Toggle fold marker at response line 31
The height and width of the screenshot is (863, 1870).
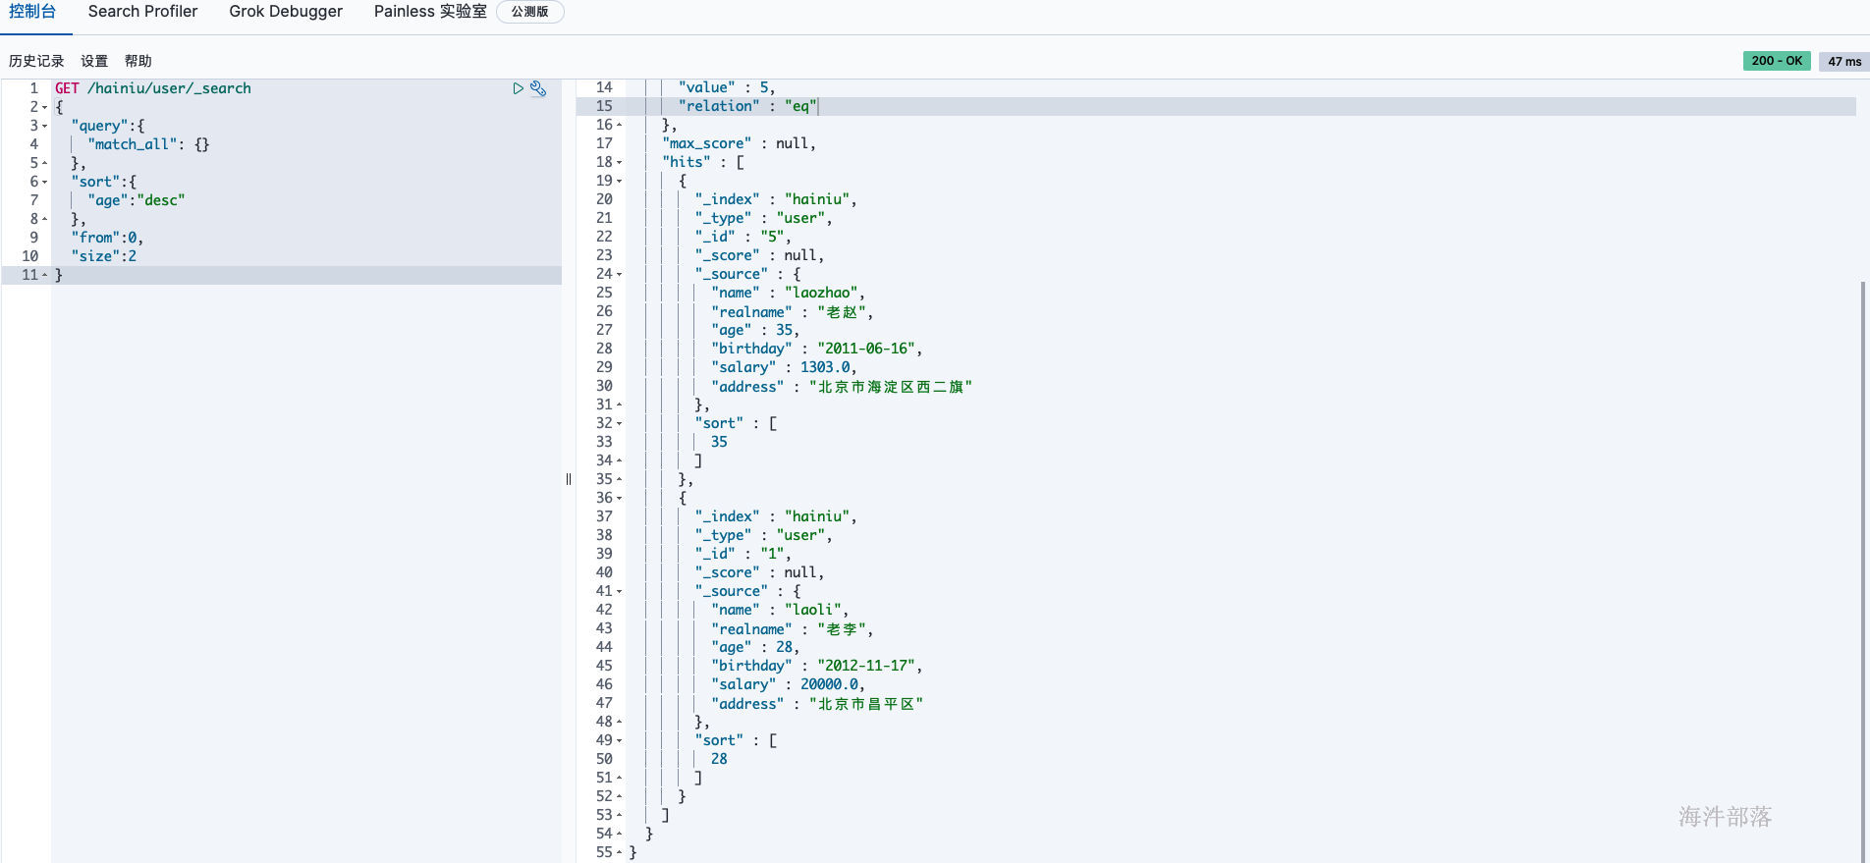coord(620,405)
